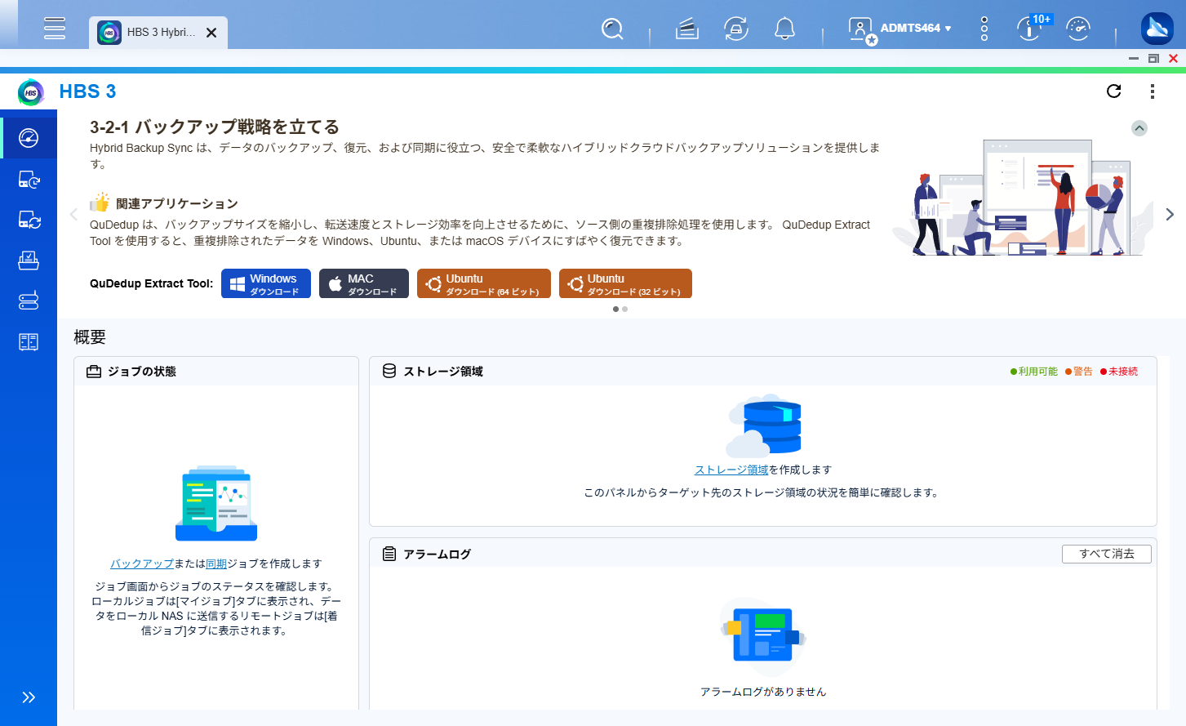This screenshot has width=1186, height=726.
Task: Select the second banner pagination dot
Action: pos(625,309)
